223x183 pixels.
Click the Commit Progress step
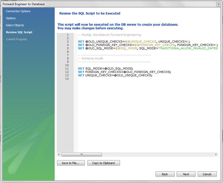pyautogui.click(x=16, y=39)
